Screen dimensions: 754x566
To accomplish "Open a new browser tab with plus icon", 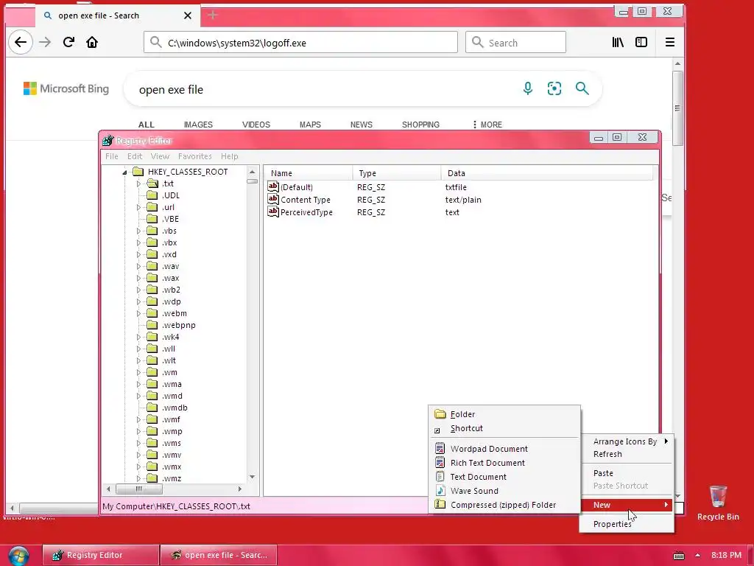I will 213,15.
